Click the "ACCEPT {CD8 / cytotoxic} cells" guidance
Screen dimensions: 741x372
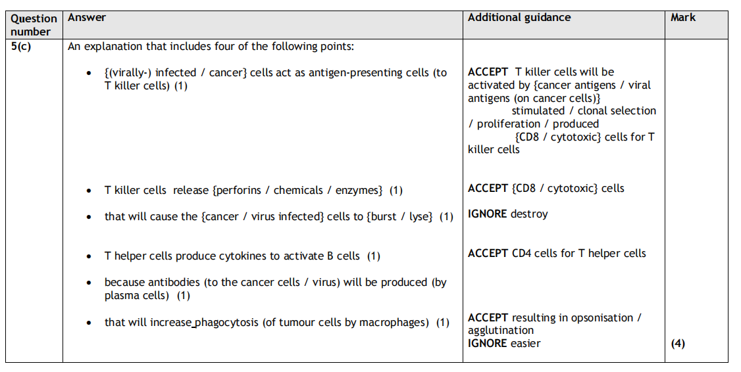pyautogui.click(x=546, y=189)
